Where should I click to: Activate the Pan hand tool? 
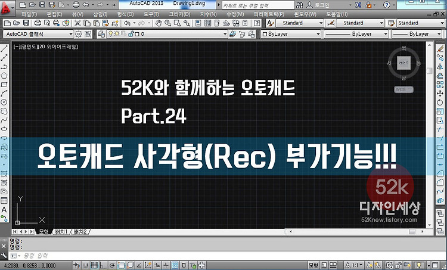[x=159, y=23]
